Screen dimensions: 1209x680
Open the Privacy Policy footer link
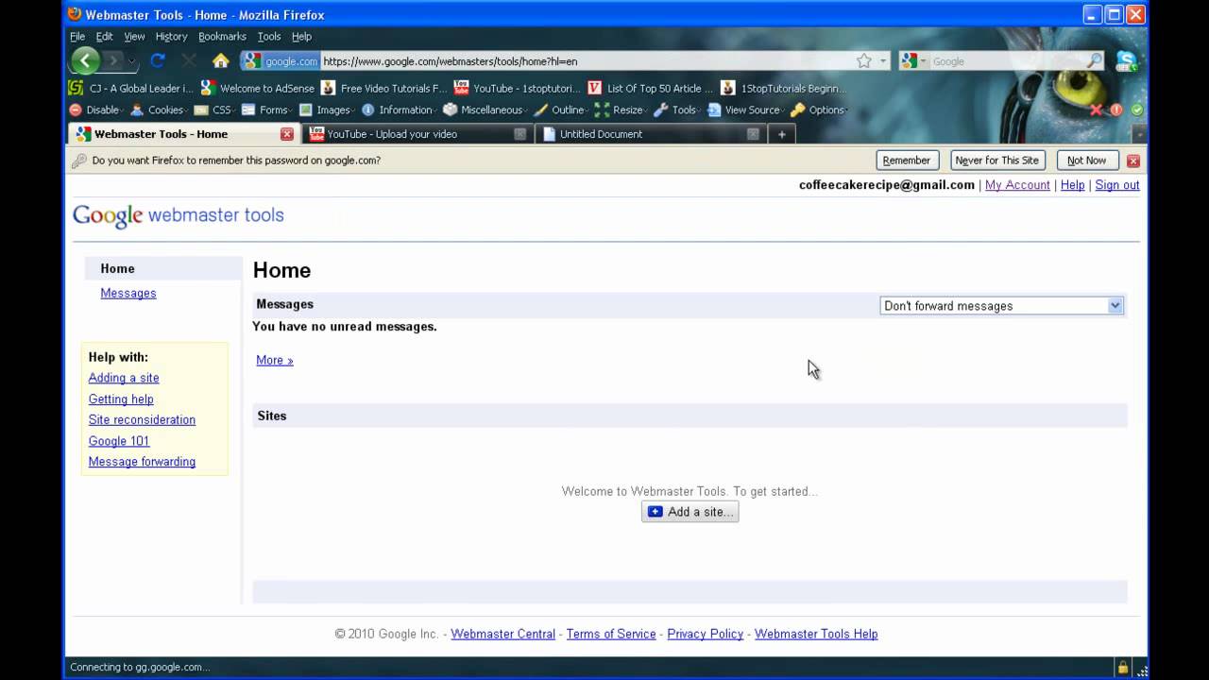pos(706,634)
